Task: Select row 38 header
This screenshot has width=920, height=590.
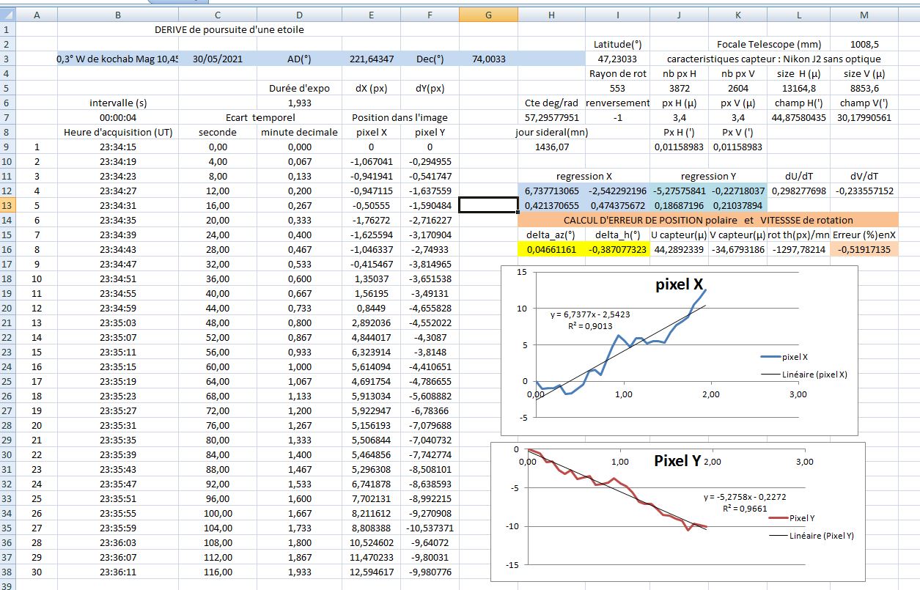Action: coord(7,572)
